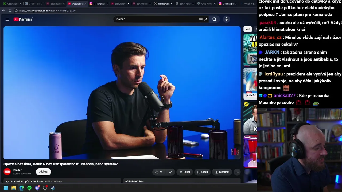
Task: Open the Insider channel avatar
Action: click(x=7, y=172)
